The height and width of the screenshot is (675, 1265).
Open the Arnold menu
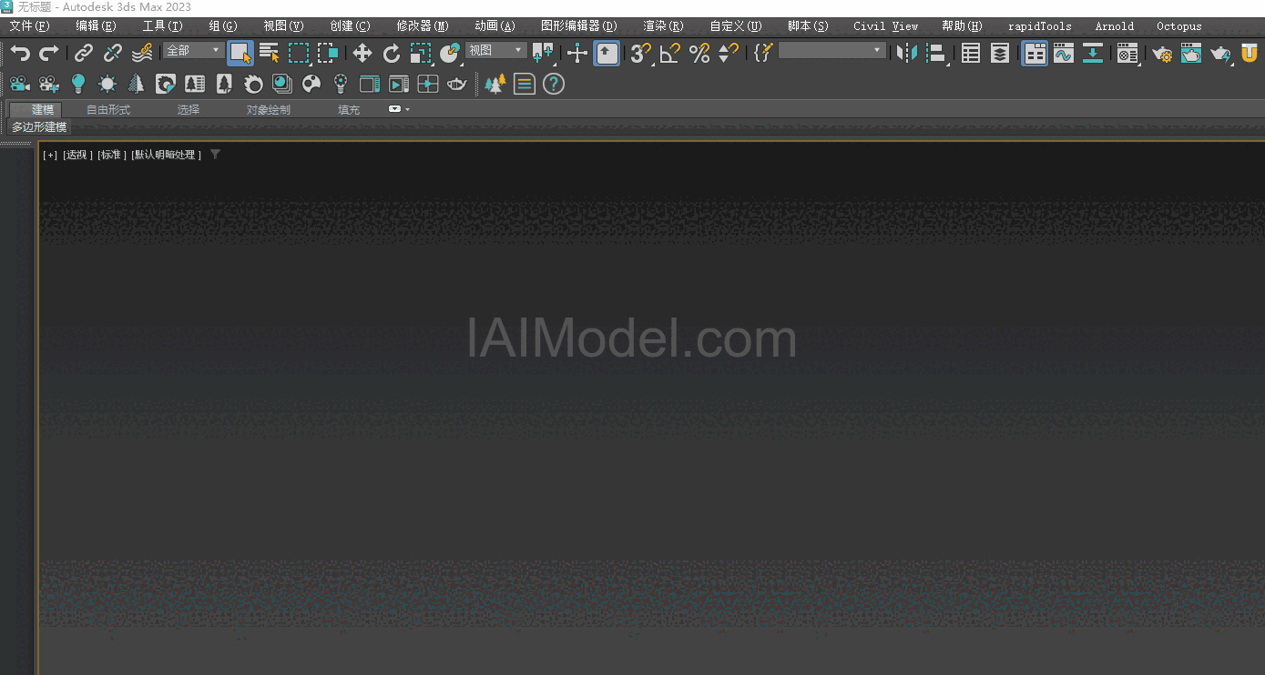[1115, 26]
